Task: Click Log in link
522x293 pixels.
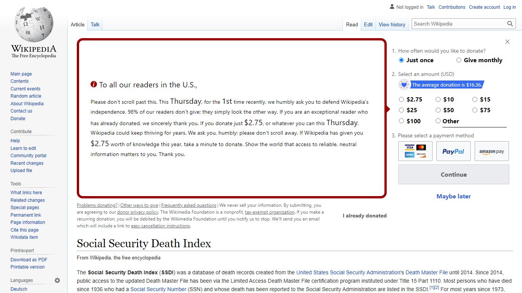Action: pyautogui.click(x=509, y=7)
